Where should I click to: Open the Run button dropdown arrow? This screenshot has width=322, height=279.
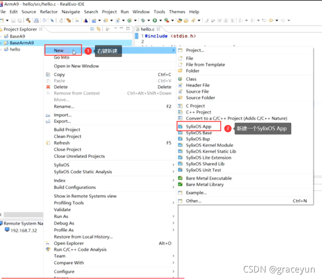point(161,20)
